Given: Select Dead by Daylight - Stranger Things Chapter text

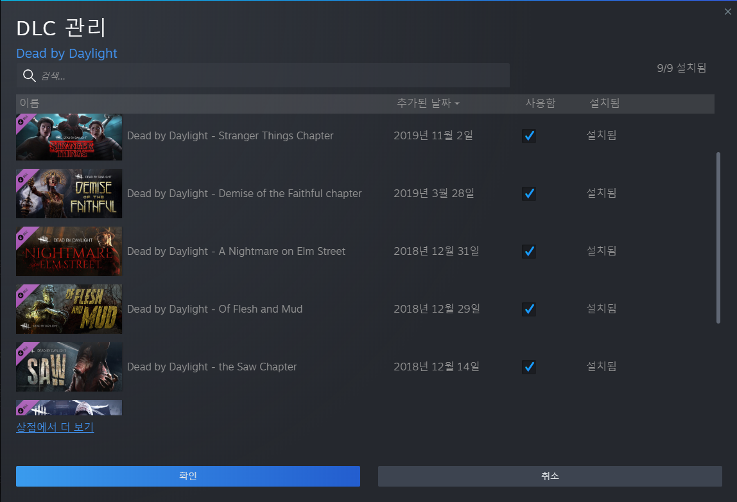Looking at the screenshot, I should tap(230, 136).
